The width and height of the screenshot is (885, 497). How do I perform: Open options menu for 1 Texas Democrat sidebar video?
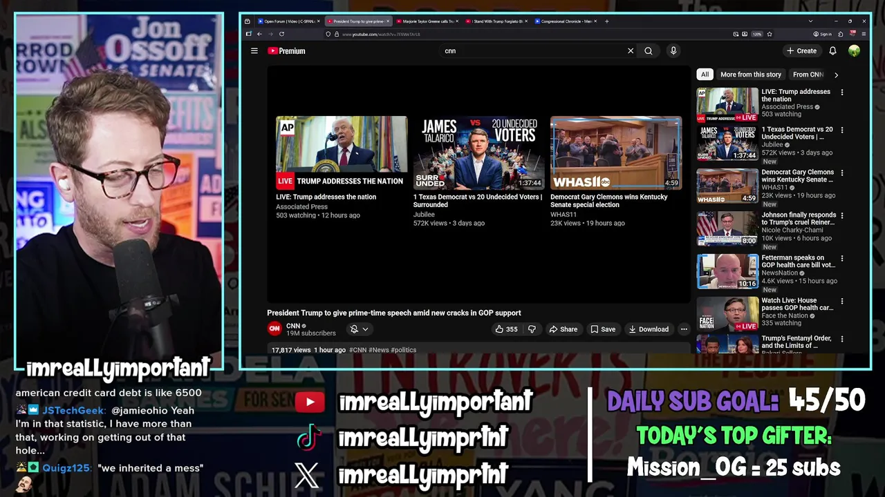coord(842,130)
